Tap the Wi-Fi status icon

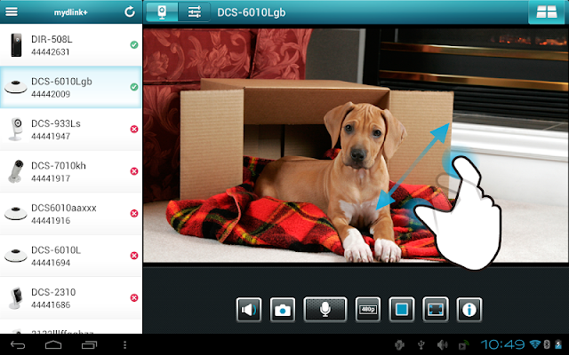pyautogui.click(x=535, y=344)
